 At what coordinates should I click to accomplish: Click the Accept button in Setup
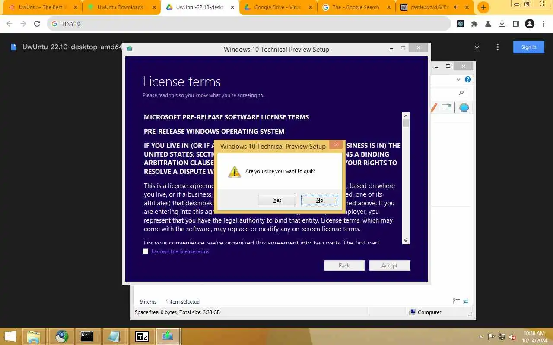(389, 266)
